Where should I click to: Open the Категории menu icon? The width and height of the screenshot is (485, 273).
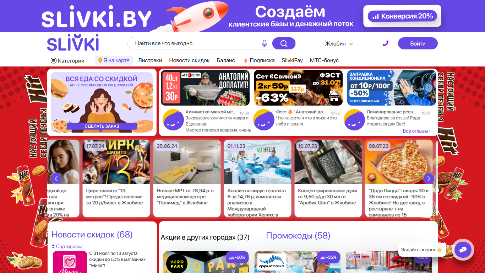[x=54, y=61]
